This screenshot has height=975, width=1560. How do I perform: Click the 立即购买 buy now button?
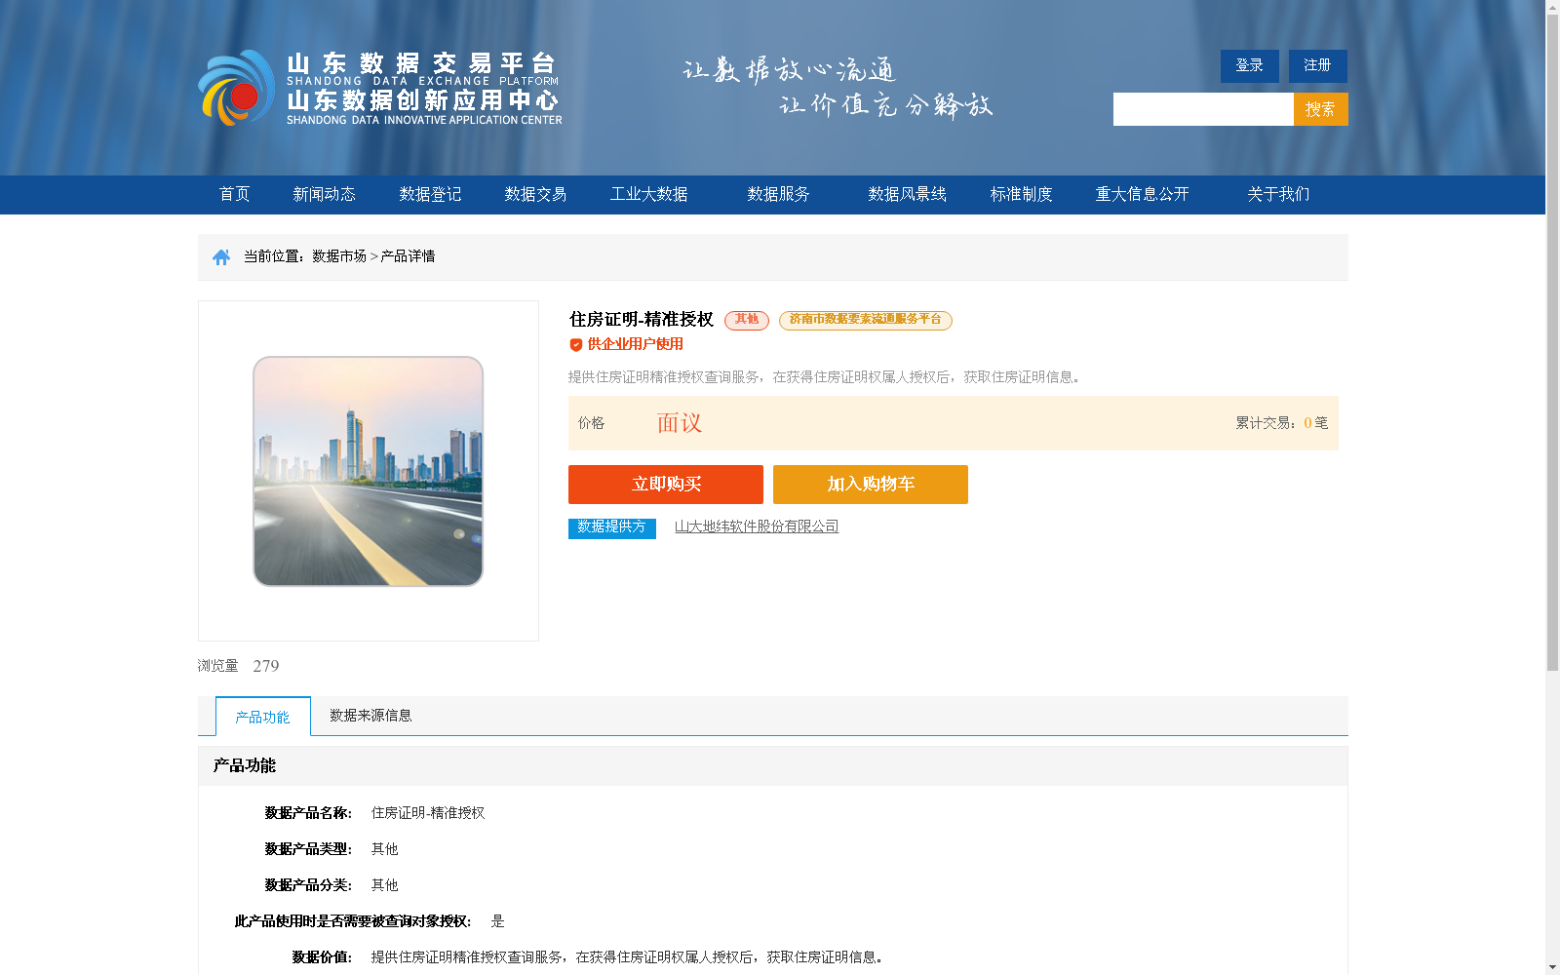(666, 485)
